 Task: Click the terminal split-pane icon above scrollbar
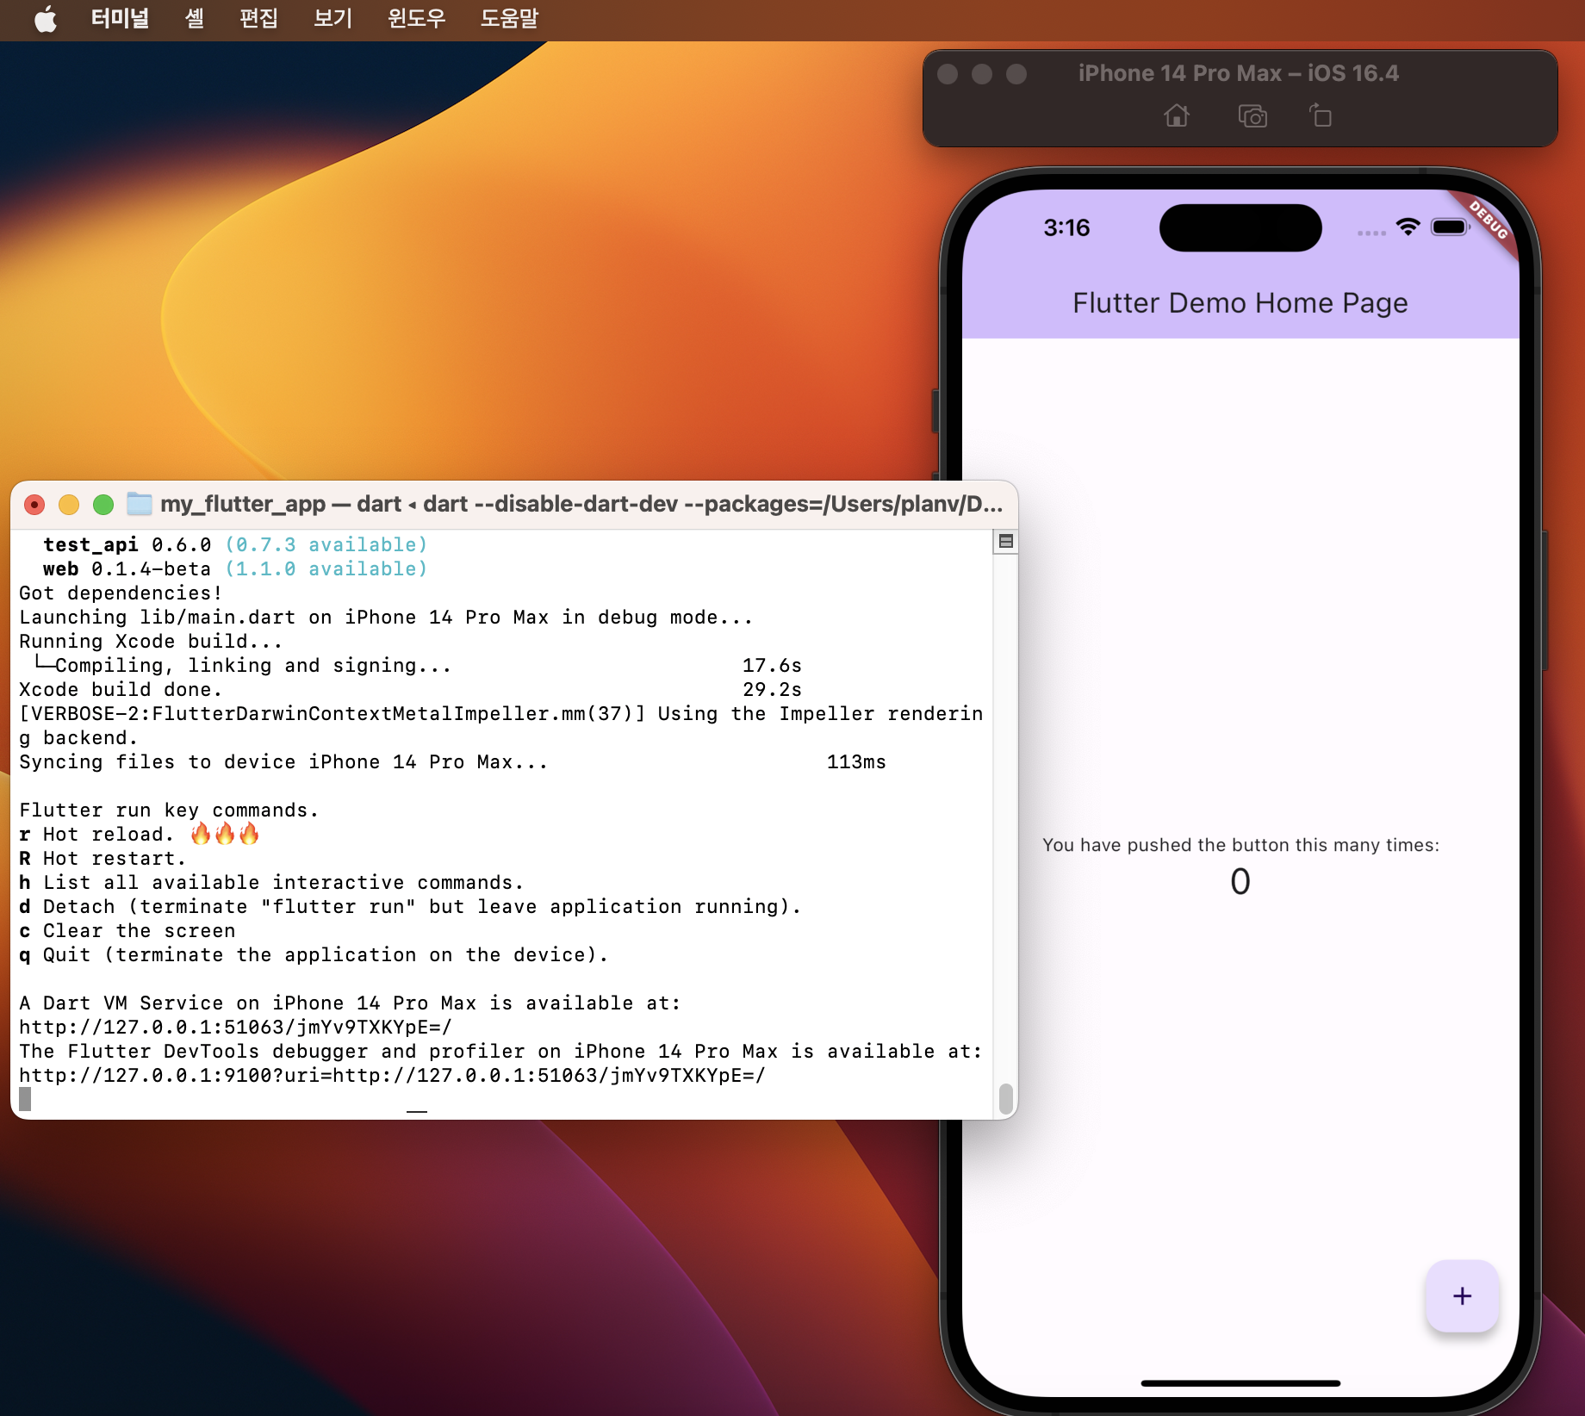click(x=1005, y=542)
